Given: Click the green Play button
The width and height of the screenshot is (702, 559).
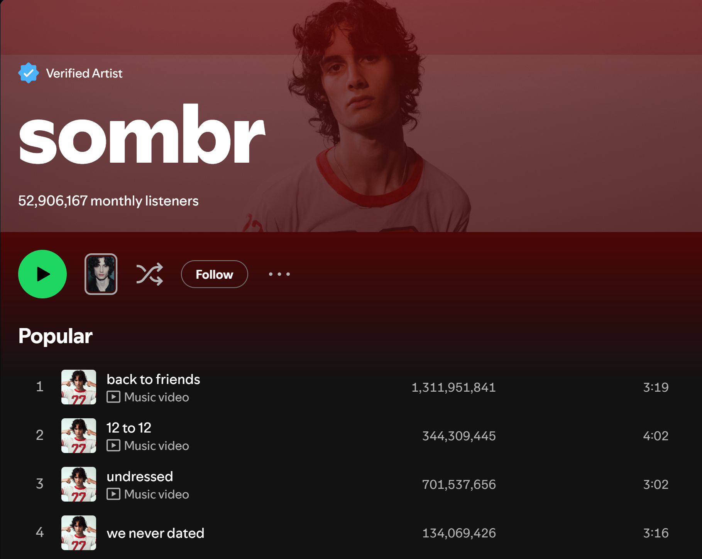Looking at the screenshot, I should pyautogui.click(x=42, y=274).
